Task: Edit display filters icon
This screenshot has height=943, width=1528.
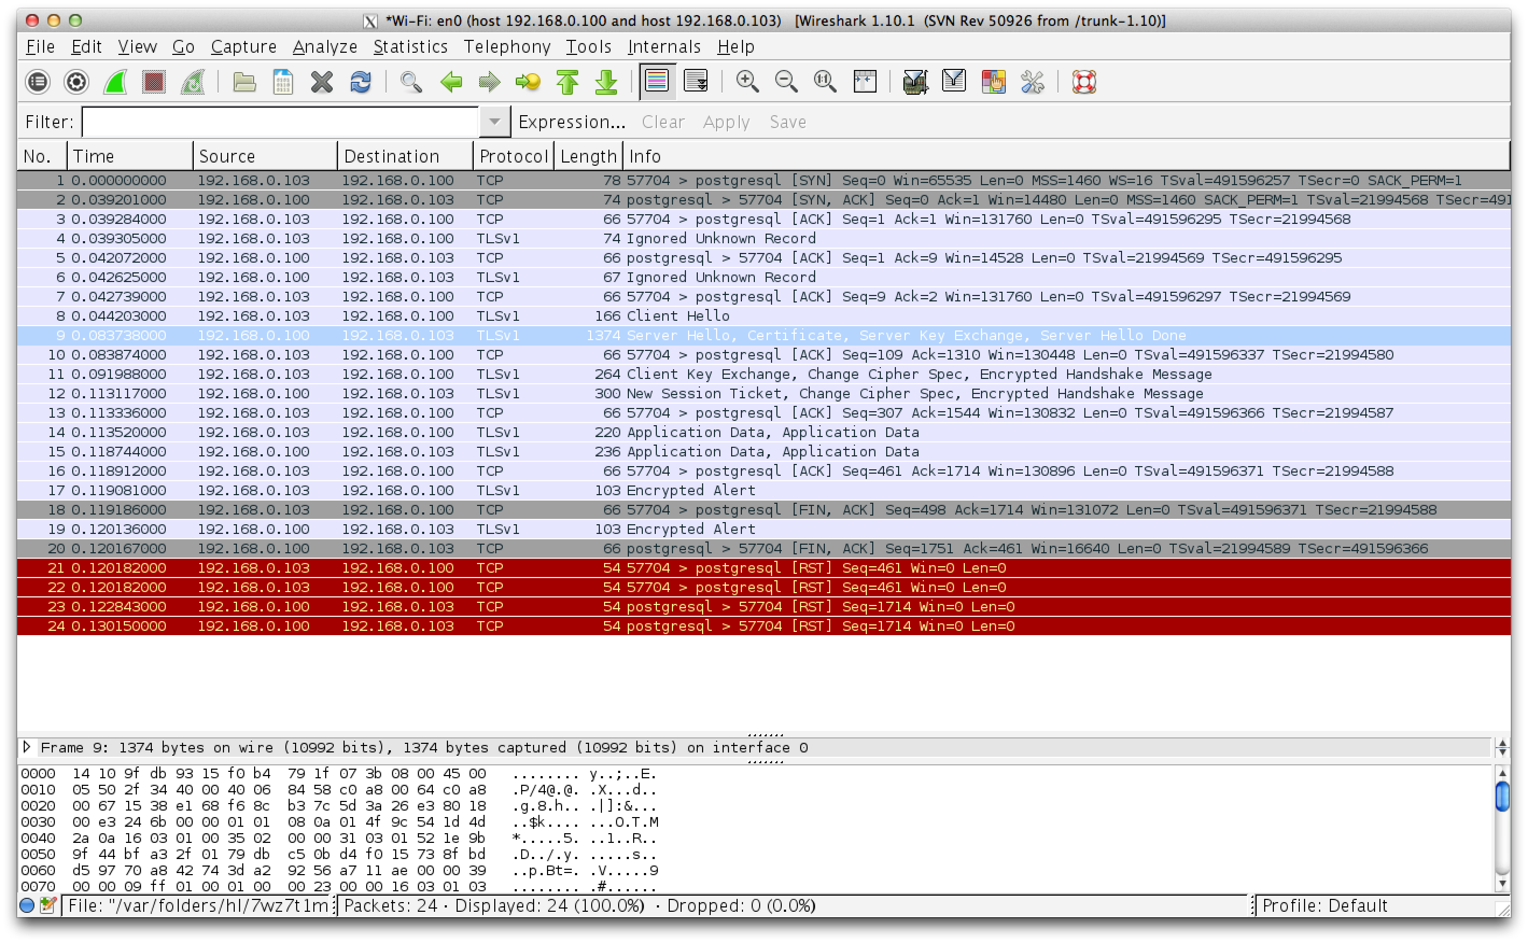Action: pyautogui.click(x=954, y=82)
